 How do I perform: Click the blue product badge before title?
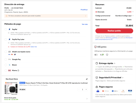[22, 83]
